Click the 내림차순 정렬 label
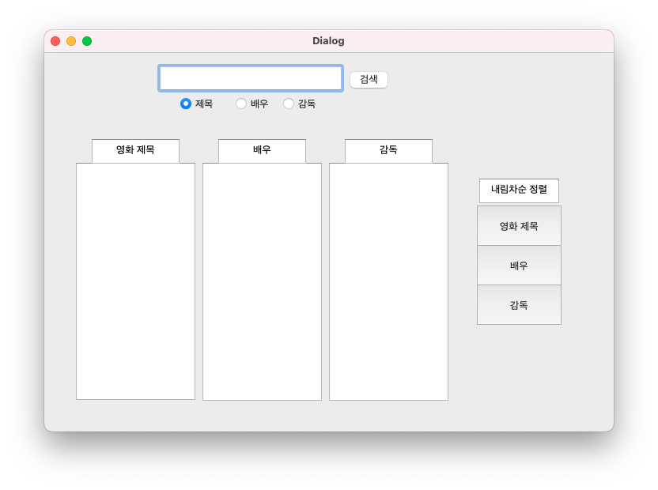 (x=519, y=190)
